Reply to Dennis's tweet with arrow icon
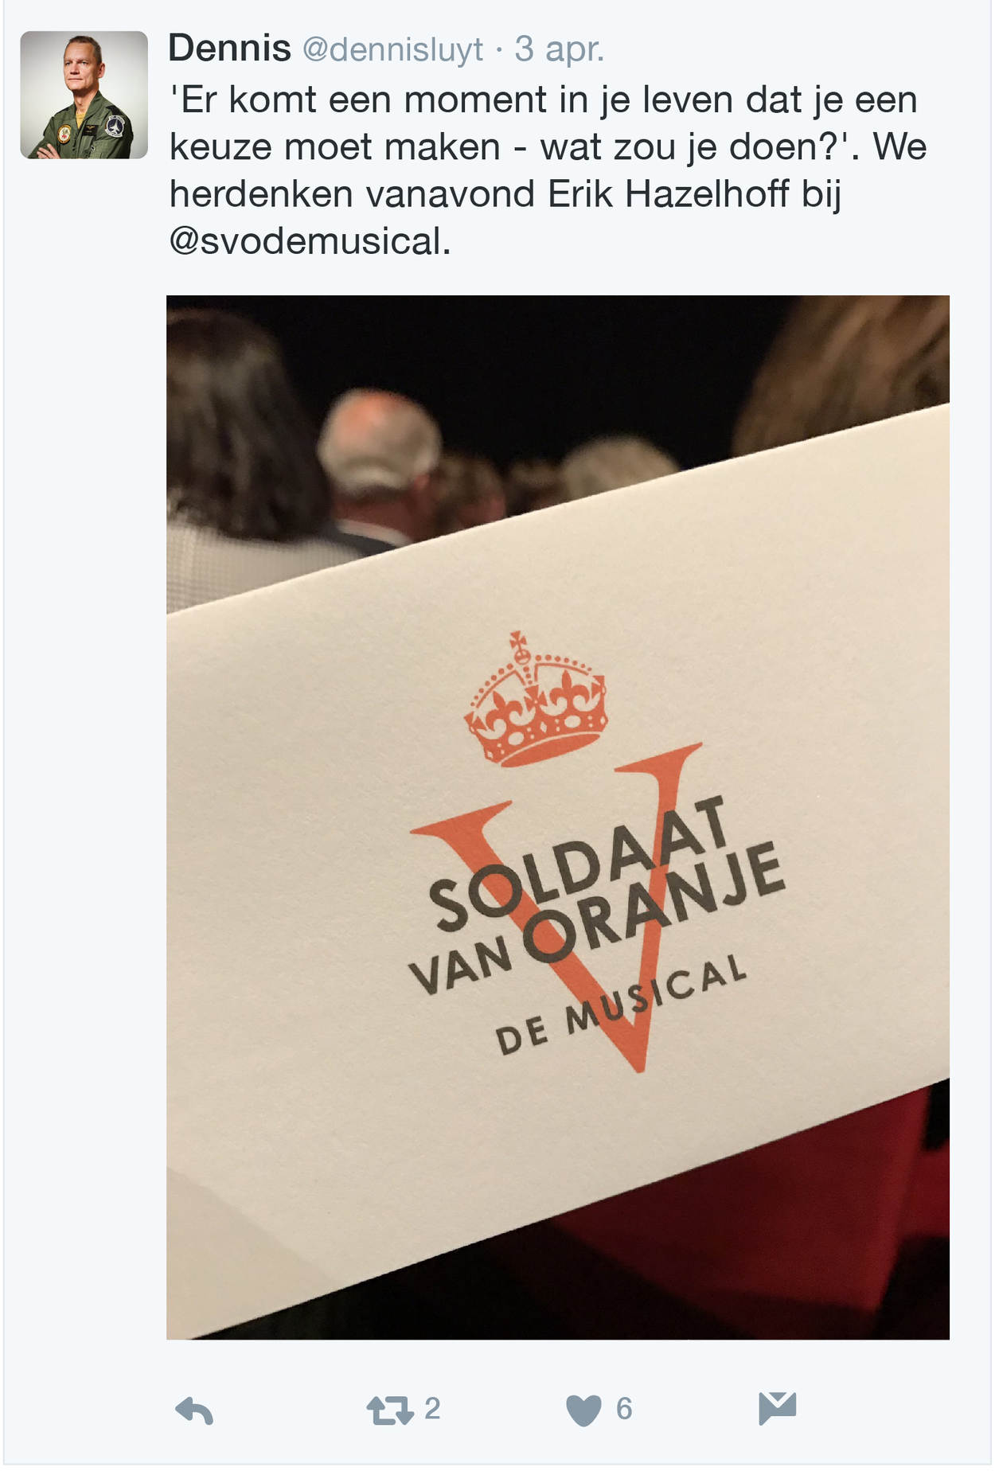 click(194, 1411)
